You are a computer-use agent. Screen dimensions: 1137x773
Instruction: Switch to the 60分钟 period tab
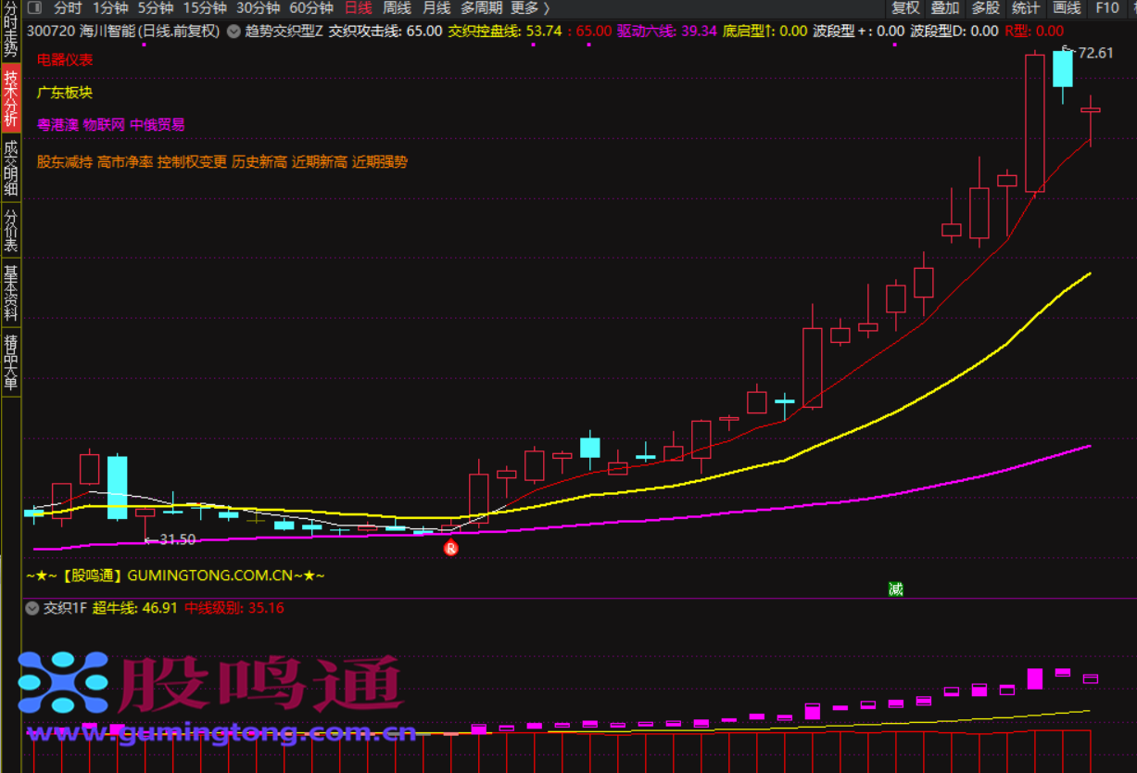point(311,8)
